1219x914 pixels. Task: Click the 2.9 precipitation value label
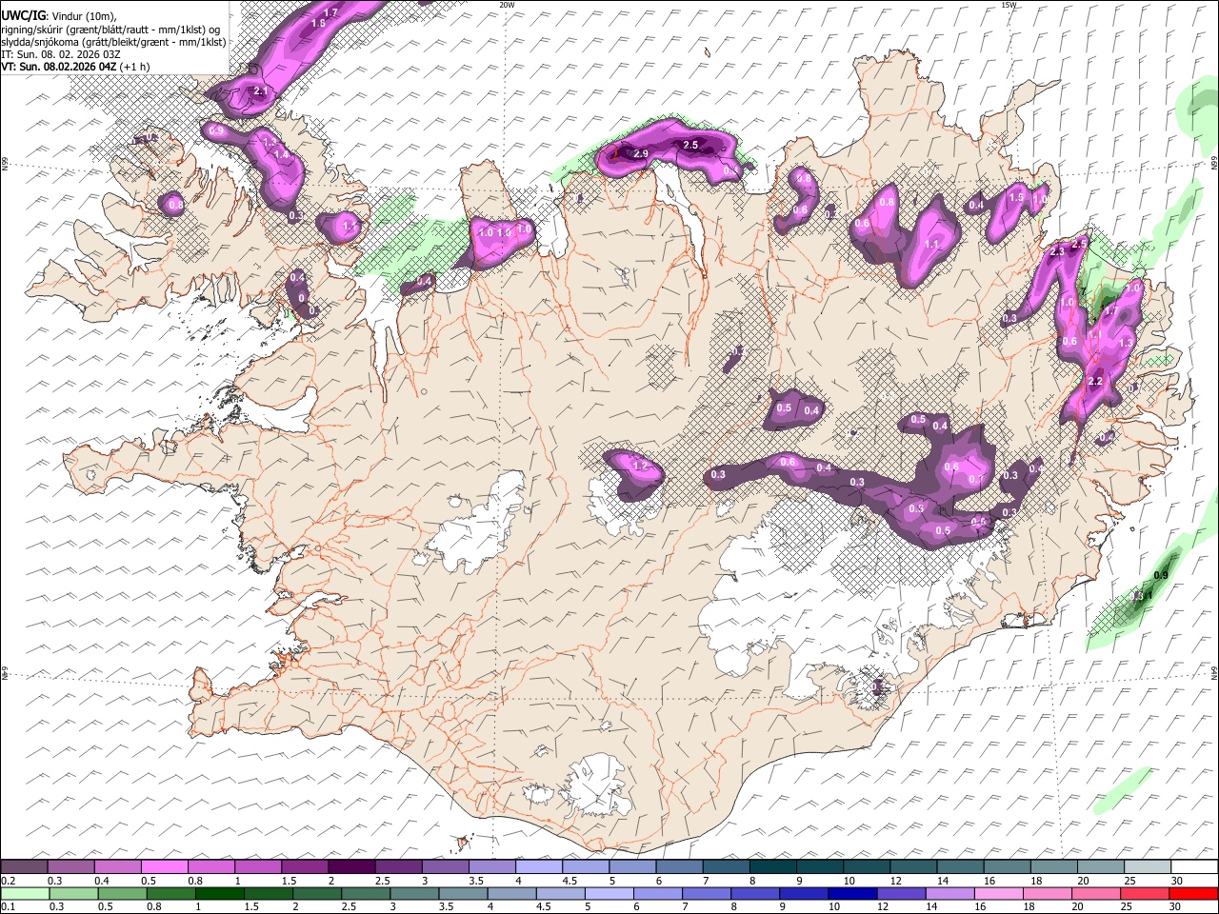coord(641,153)
